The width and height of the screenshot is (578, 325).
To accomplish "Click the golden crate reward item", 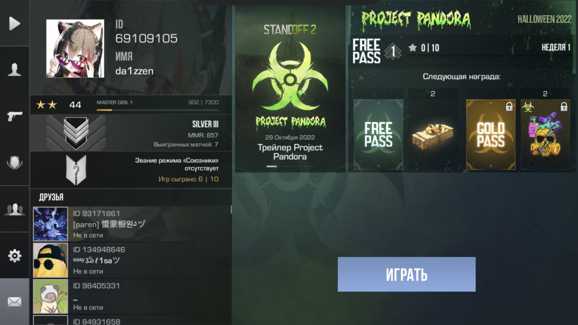I will click(433, 133).
